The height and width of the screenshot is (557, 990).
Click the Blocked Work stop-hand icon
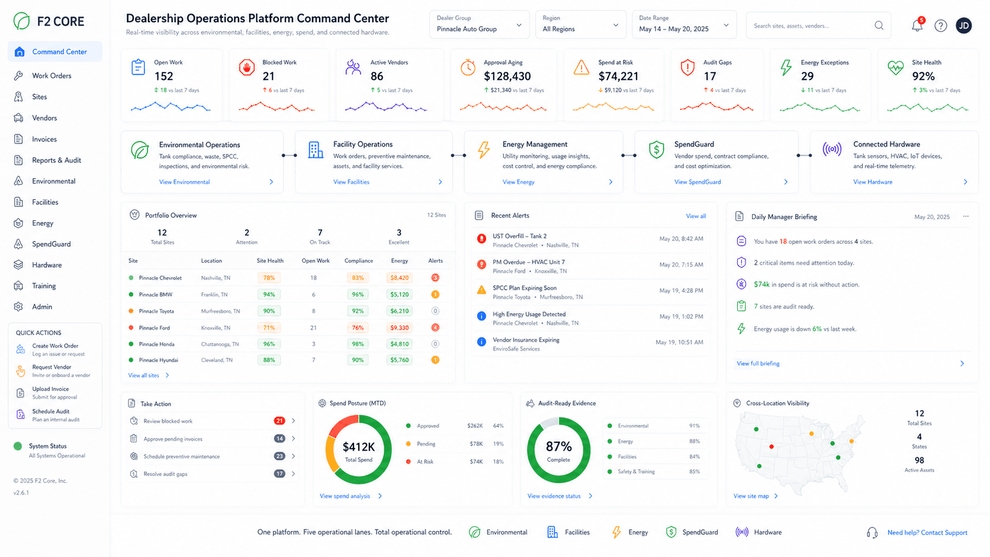[x=247, y=67]
